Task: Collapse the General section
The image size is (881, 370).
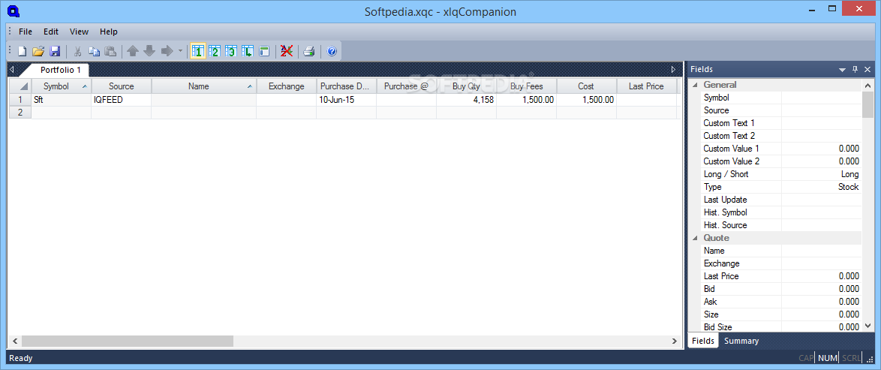Action: pyautogui.click(x=695, y=85)
